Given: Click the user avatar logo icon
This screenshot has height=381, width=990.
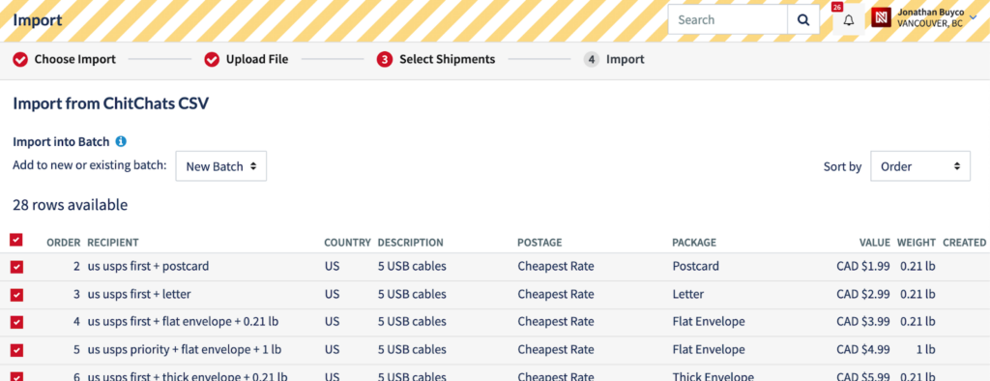Looking at the screenshot, I should tap(881, 17).
